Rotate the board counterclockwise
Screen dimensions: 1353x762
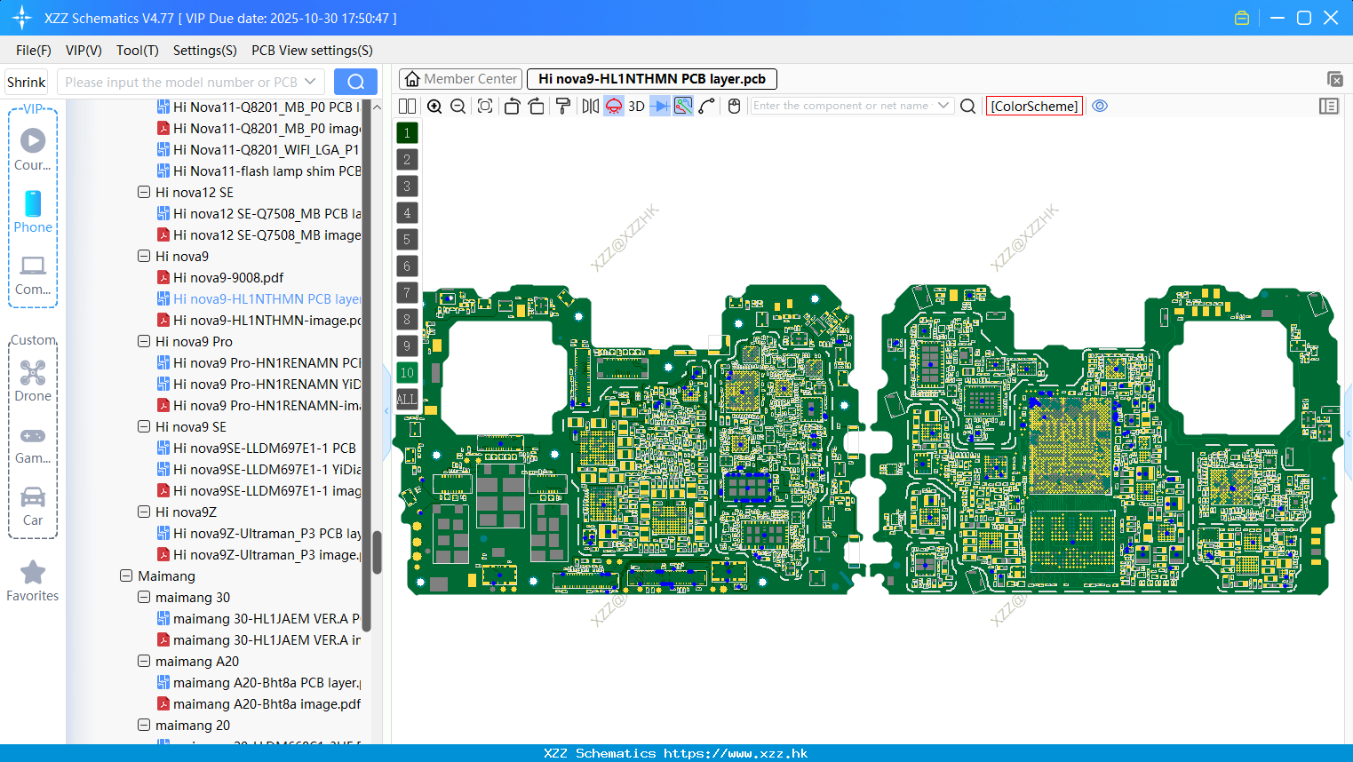point(512,106)
